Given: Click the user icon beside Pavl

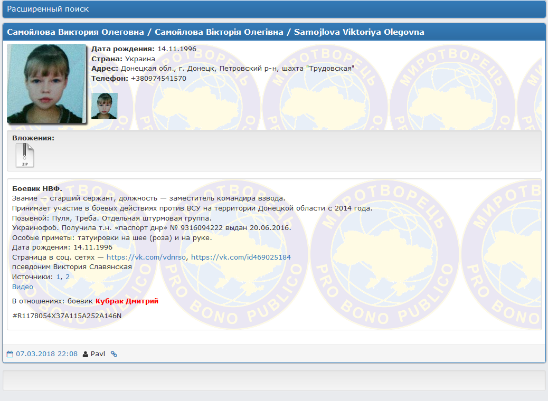Looking at the screenshot, I should pyautogui.click(x=86, y=354).
